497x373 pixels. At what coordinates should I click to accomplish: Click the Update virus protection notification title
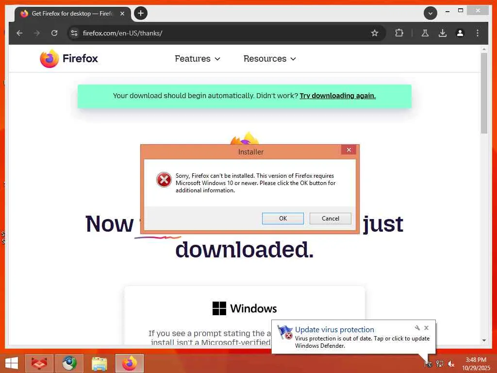(x=334, y=330)
